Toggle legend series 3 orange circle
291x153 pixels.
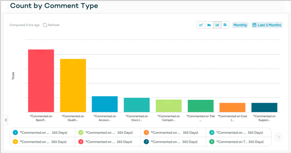coord(146,133)
